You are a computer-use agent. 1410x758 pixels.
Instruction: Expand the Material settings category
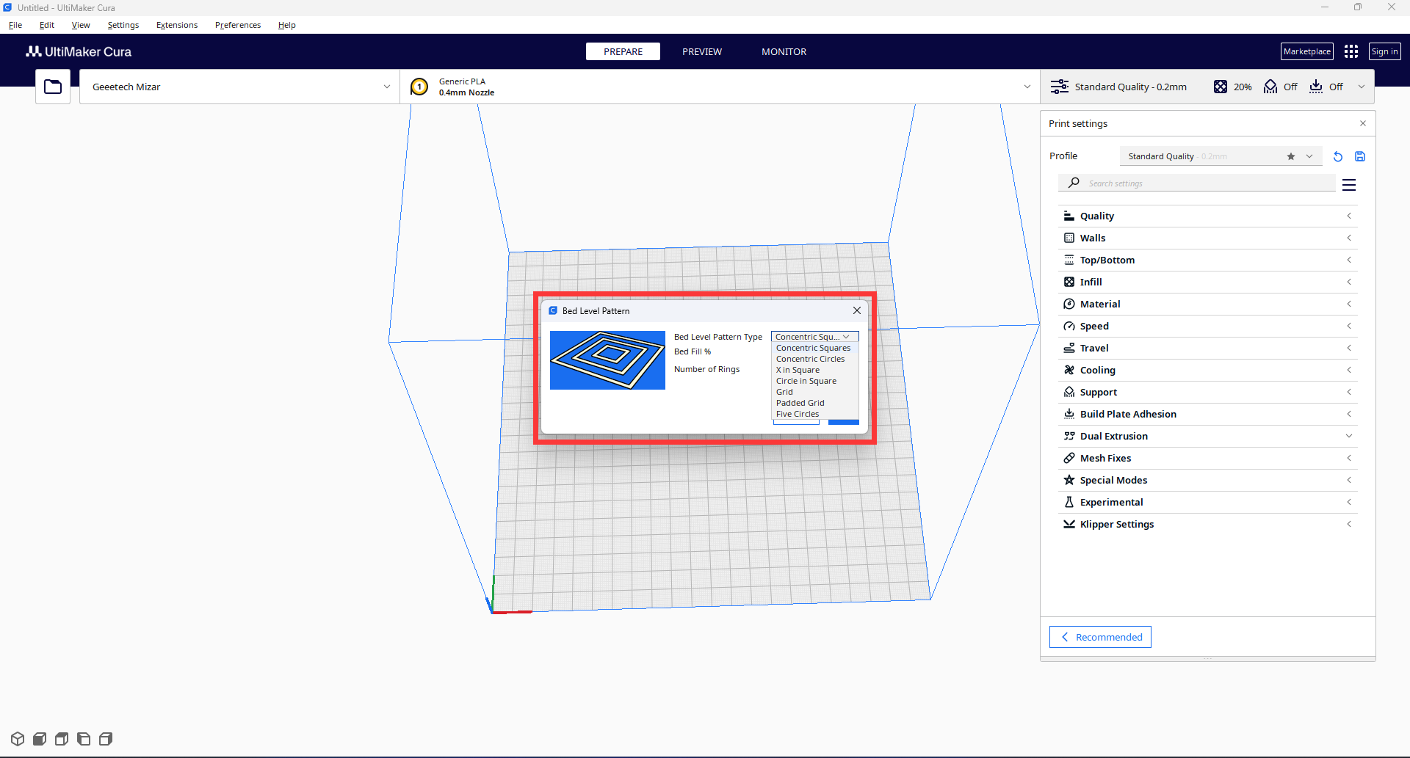coord(1208,304)
